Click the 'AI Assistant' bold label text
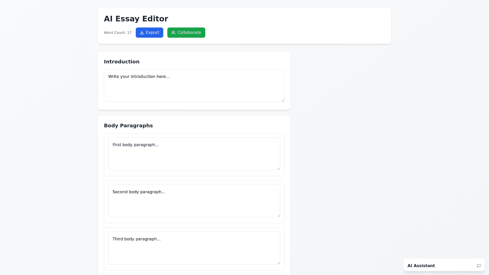This screenshot has width=489, height=275. [421, 266]
